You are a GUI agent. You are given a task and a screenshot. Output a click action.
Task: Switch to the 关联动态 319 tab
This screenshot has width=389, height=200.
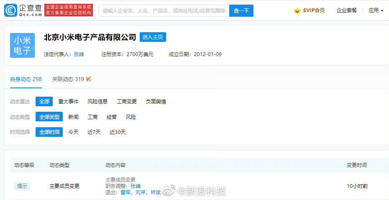[x=68, y=79]
